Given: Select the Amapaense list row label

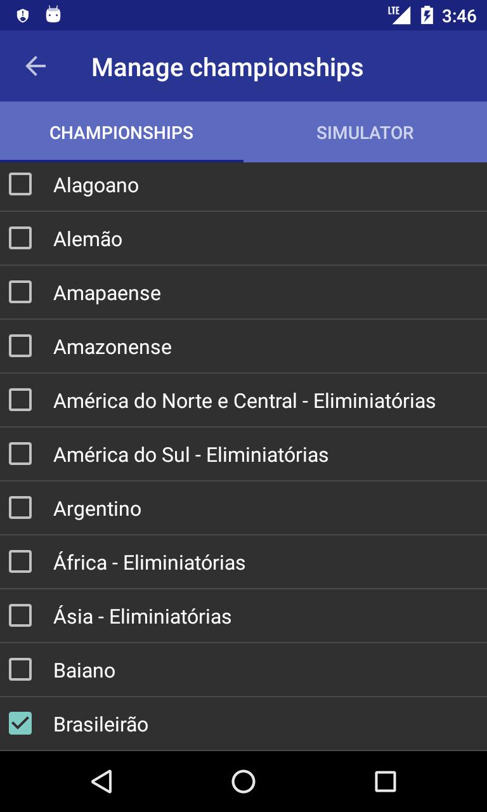Looking at the screenshot, I should [x=107, y=293].
